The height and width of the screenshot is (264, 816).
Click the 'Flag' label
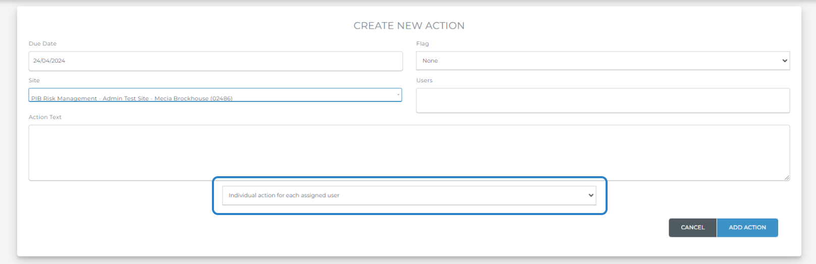coord(422,44)
